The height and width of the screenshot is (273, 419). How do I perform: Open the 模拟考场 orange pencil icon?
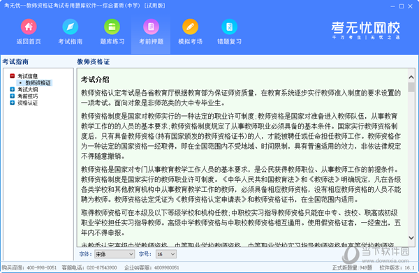pyautogui.click(x=190, y=27)
